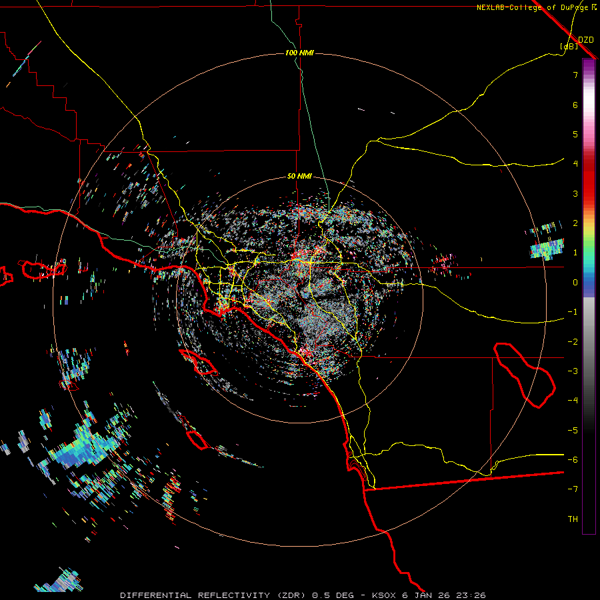Click the 6 value on the dB scale
Viewport: 600px width, 600px height.
(x=575, y=105)
